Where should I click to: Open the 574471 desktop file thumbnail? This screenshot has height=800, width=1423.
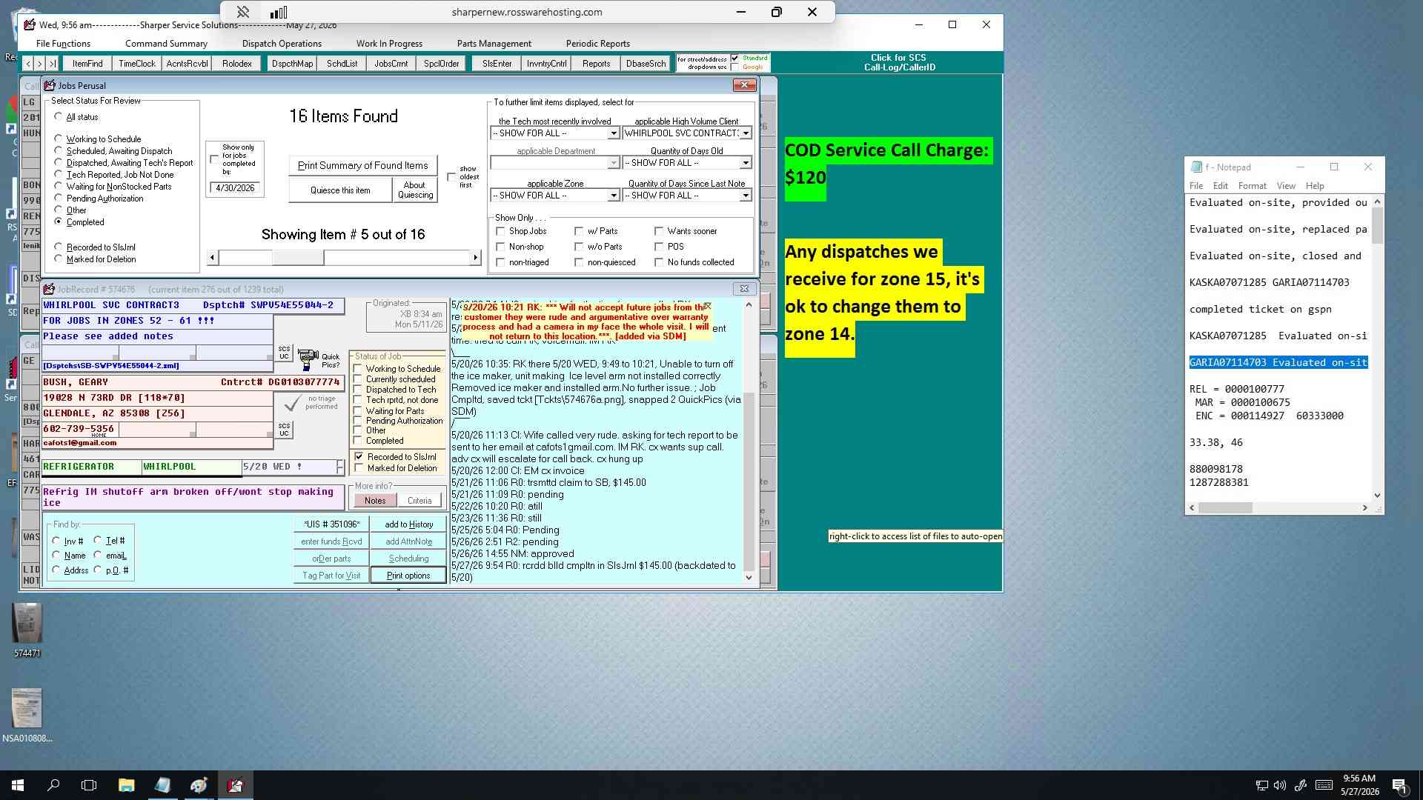click(27, 622)
